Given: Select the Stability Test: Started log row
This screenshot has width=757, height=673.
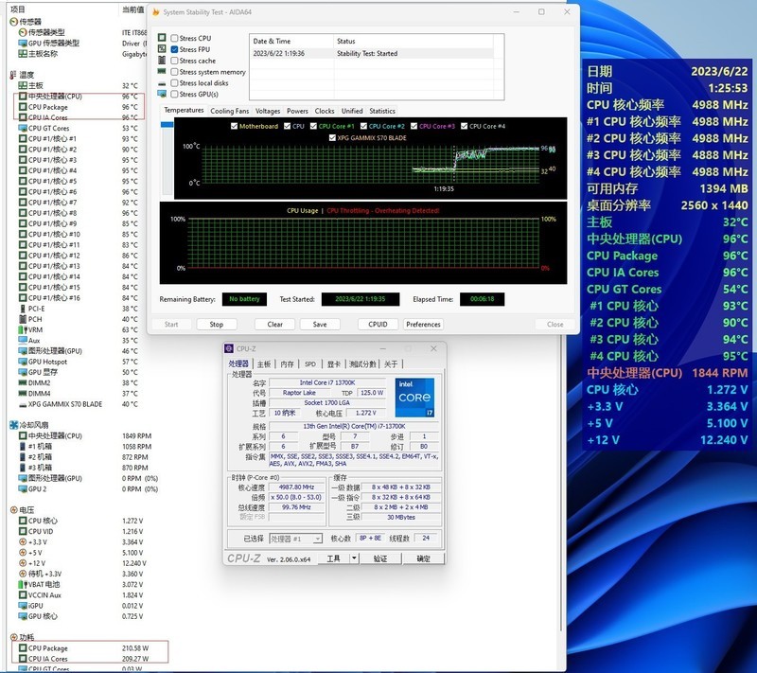Looking at the screenshot, I should point(369,54).
